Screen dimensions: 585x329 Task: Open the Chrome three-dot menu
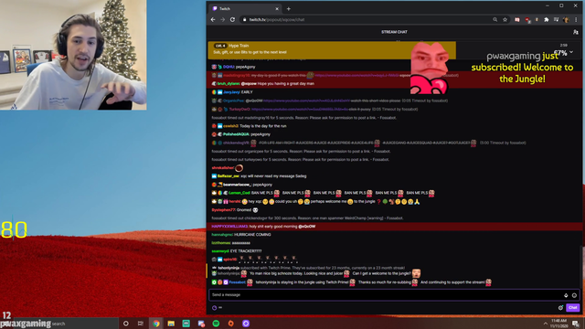[x=576, y=20]
